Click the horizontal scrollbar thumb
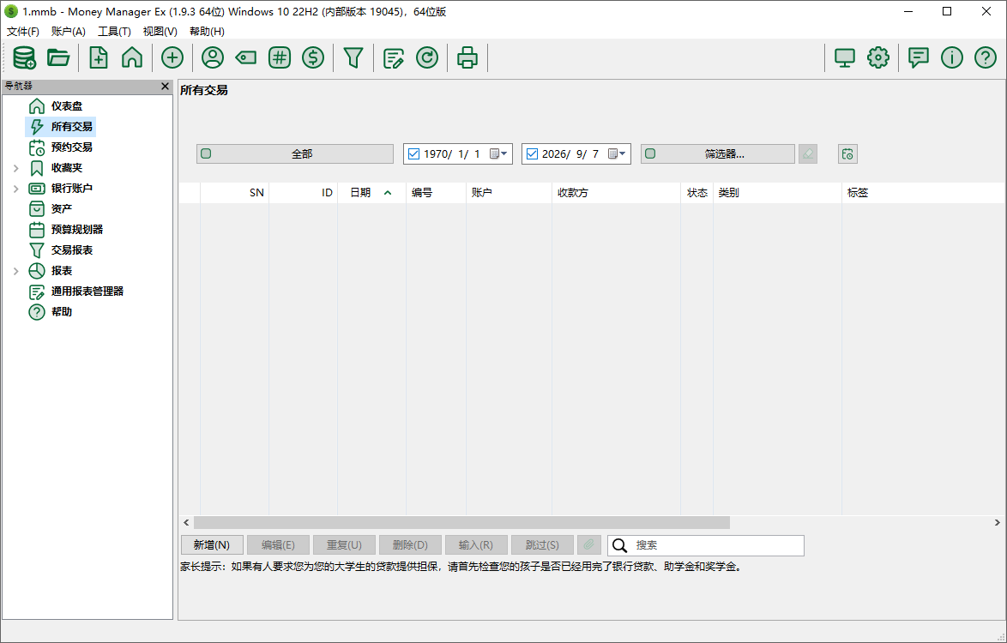The width and height of the screenshot is (1007, 643). (x=461, y=522)
